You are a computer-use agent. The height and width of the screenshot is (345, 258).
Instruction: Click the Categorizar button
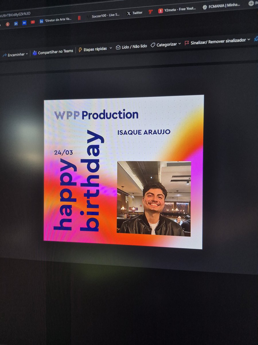[164, 45]
